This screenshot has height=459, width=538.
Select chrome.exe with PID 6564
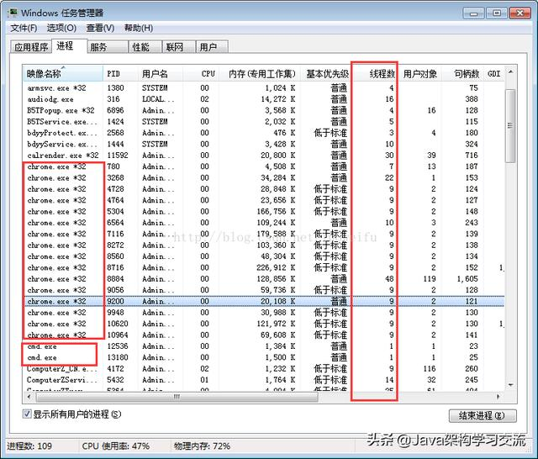(x=264, y=223)
